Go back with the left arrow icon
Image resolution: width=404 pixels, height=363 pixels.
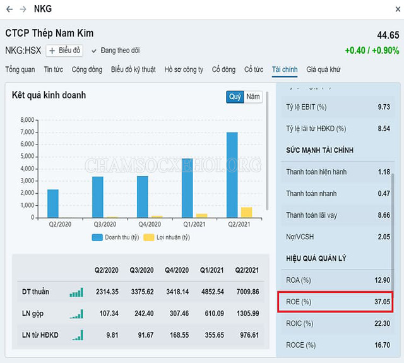pos(9,9)
